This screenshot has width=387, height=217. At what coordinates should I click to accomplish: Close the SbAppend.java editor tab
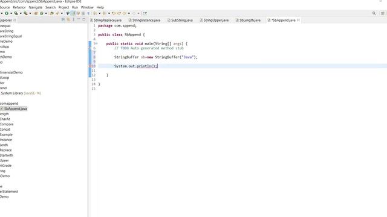pyautogui.click(x=298, y=20)
